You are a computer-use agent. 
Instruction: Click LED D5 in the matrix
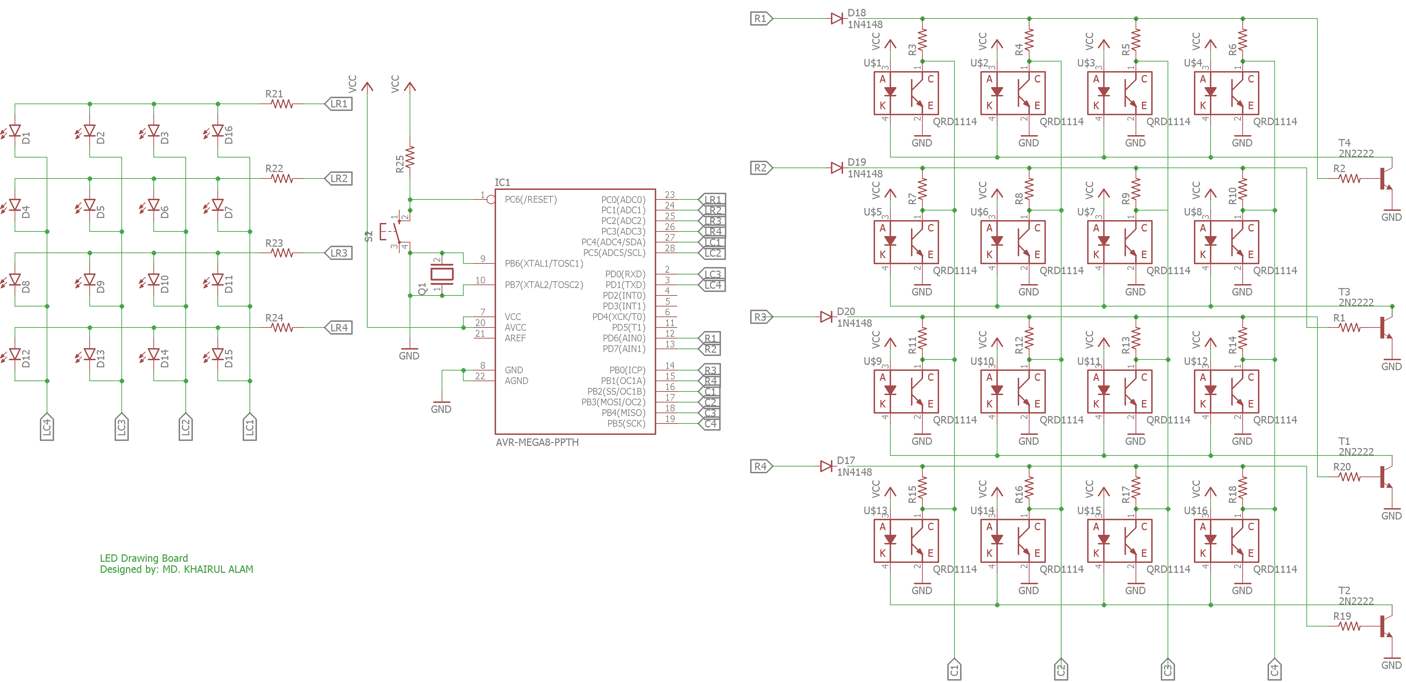point(89,206)
